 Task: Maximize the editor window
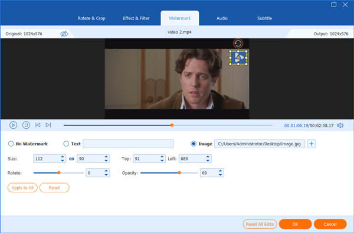pyautogui.click(x=334, y=5)
